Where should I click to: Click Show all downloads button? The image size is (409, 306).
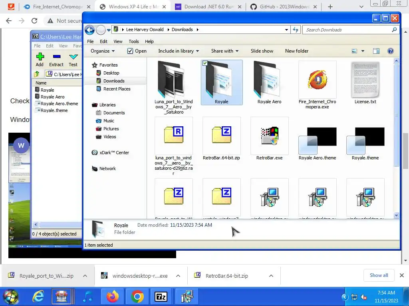379,275
